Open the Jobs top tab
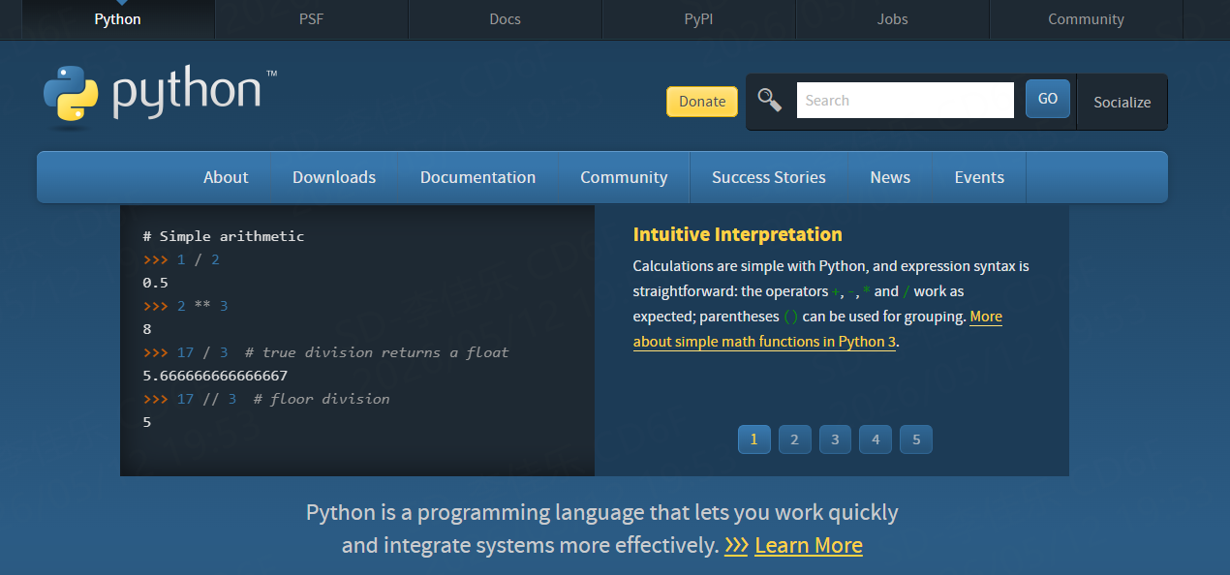 tap(892, 19)
